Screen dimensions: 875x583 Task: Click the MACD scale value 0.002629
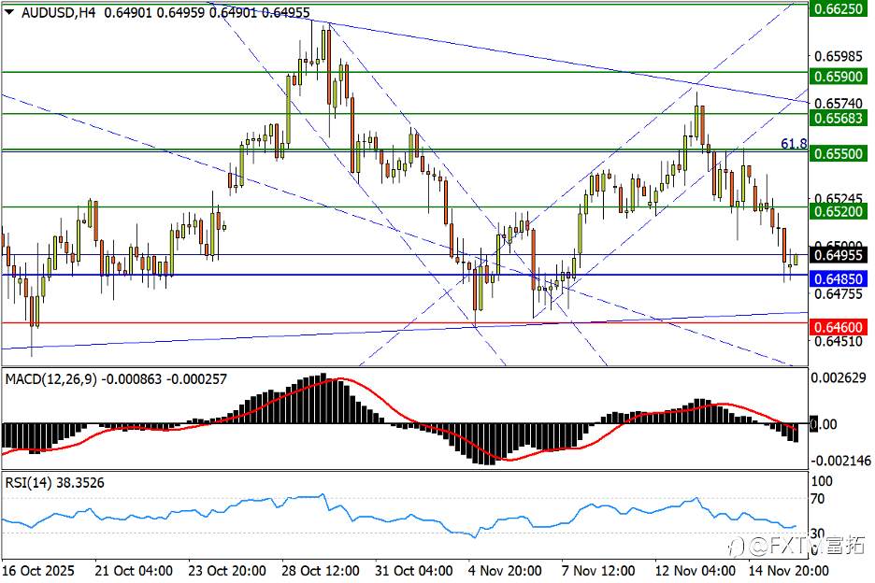pyautogui.click(x=839, y=377)
